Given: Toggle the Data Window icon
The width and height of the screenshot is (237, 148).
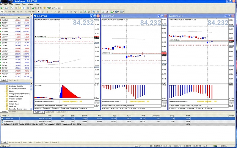Looking at the screenshot, I should point(16,8).
